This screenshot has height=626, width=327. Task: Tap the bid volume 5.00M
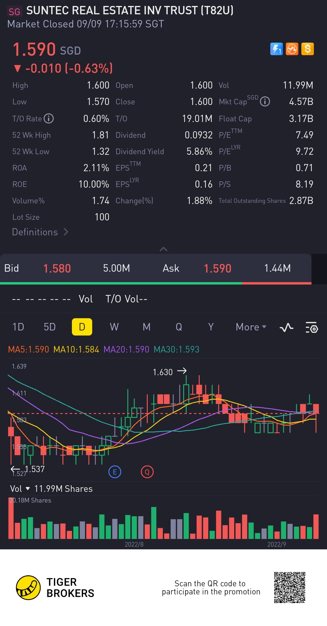(x=116, y=268)
